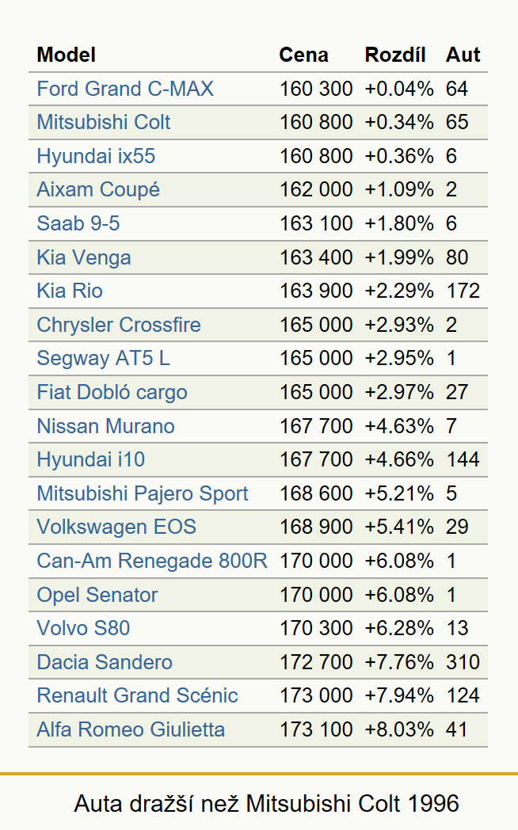
Task: Click the Fiat Dobló cargo link
Action: [x=112, y=392]
